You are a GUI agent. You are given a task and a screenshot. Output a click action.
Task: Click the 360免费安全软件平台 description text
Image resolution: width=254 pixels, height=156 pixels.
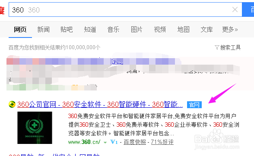point(154,125)
